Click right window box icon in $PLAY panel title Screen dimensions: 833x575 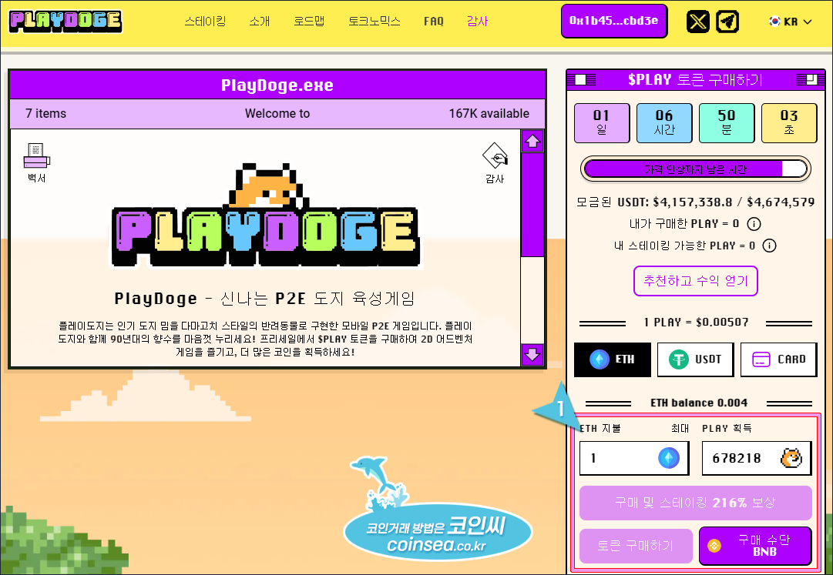tap(810, 80)
